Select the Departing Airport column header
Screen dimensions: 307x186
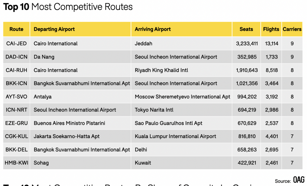(54, 29)
